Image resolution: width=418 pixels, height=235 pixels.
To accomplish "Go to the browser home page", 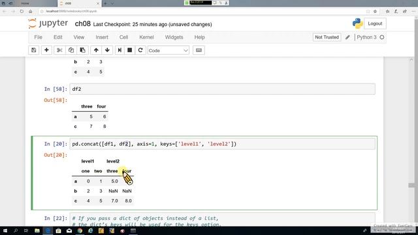I will pos(31,11).
